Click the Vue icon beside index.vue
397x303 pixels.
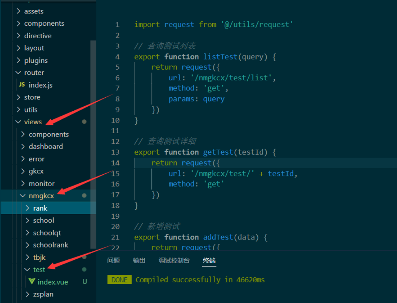(x=31, y=281)
